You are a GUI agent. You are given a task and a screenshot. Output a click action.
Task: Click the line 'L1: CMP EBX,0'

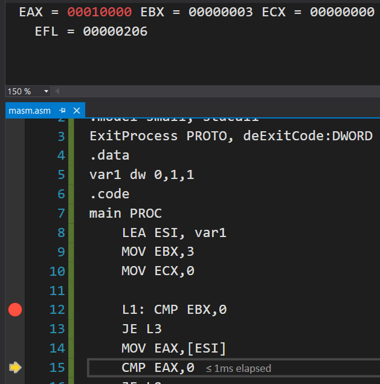click(174, 310)
